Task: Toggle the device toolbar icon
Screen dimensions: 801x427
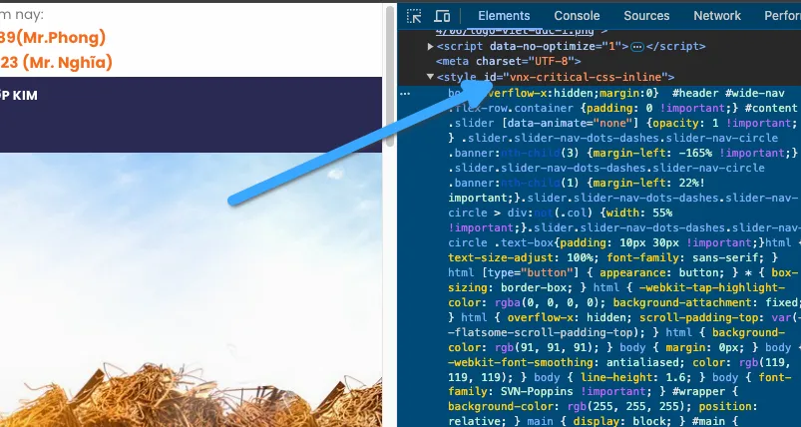Action: tap(442, 16)
